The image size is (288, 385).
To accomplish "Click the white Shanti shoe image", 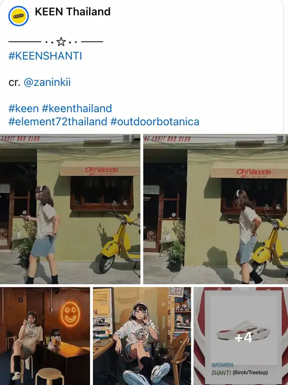I will click(x=243, y=331).
